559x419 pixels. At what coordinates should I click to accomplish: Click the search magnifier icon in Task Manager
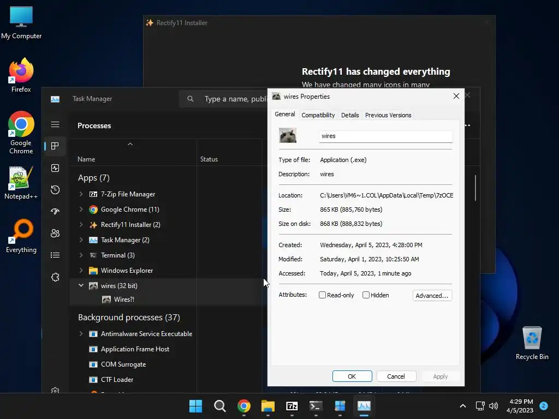tap(191, 99)
